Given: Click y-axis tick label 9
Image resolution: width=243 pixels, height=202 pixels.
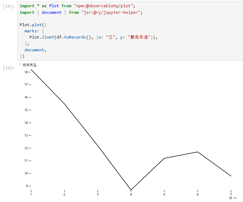Looking at the screenshot, I should (x=27, y=186).
